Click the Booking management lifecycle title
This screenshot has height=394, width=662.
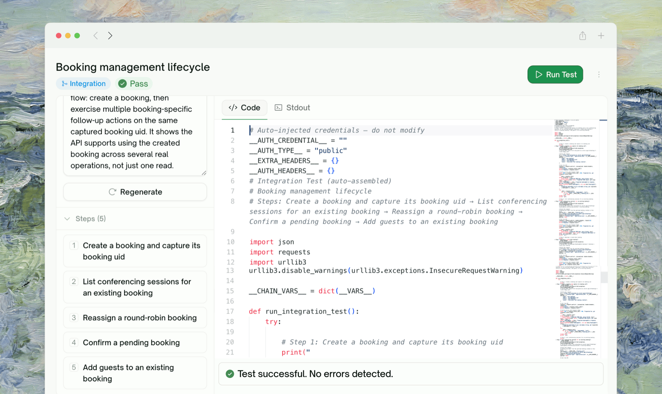coord(133,67)
